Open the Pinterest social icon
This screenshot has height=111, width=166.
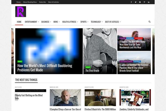[x=144, y=2]
